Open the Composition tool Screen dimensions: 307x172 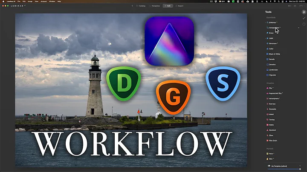[273, 28]
